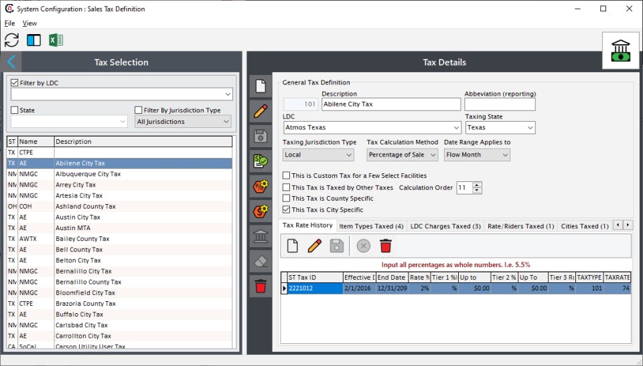Switch to Cities Taxed tab
The height and width of the screenshot is (366, 643).
pos(584,226)
